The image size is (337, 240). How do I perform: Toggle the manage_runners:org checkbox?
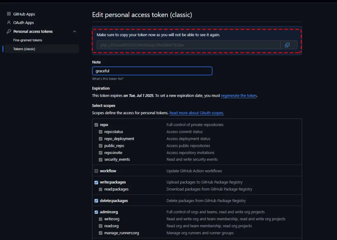coord(100,233)
